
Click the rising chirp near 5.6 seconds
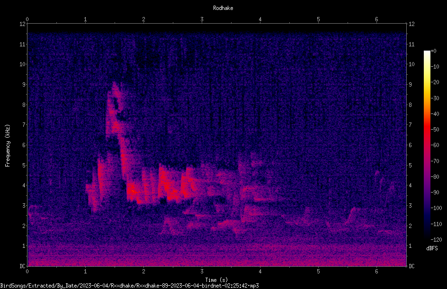pyautogui.click(x=351, y=215)
